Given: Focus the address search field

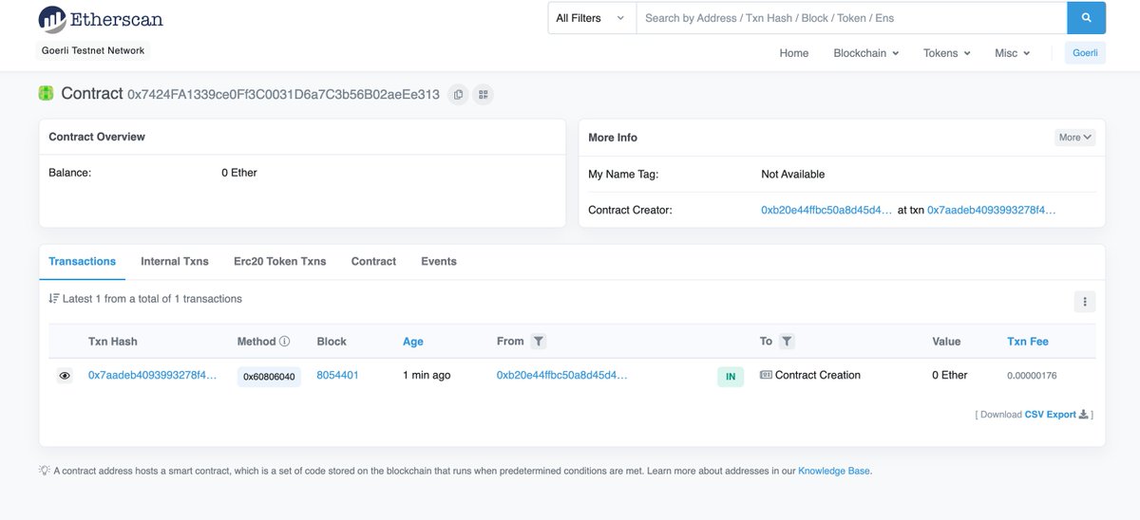Looking at the screenshot, I should point(851,18).
